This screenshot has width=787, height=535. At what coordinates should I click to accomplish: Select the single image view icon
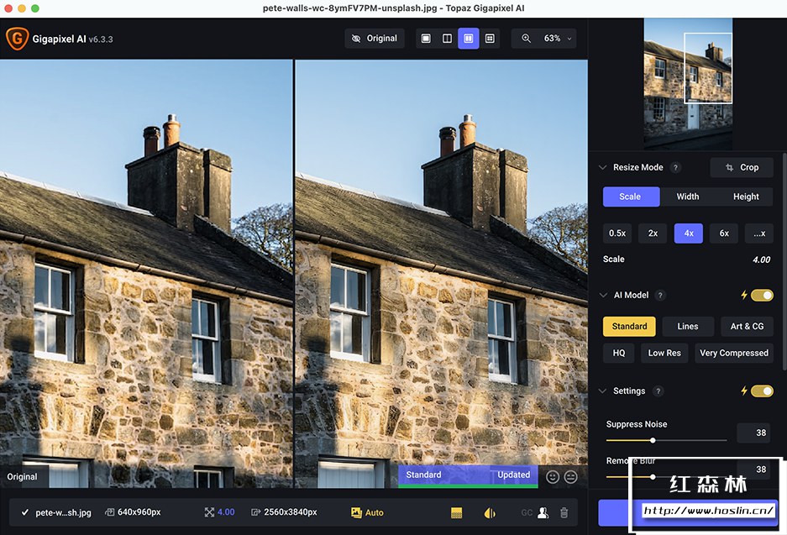[426, 39]
